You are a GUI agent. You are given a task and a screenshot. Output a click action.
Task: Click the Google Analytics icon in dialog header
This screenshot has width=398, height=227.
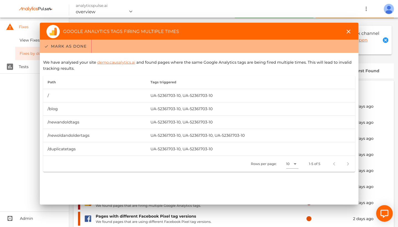point(53,31)
